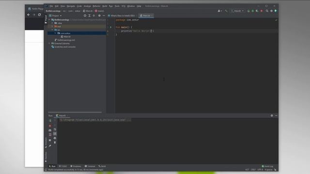Select Scratches and Consoles node
This screenshot has height=174, width=310.
click(63, 47)
